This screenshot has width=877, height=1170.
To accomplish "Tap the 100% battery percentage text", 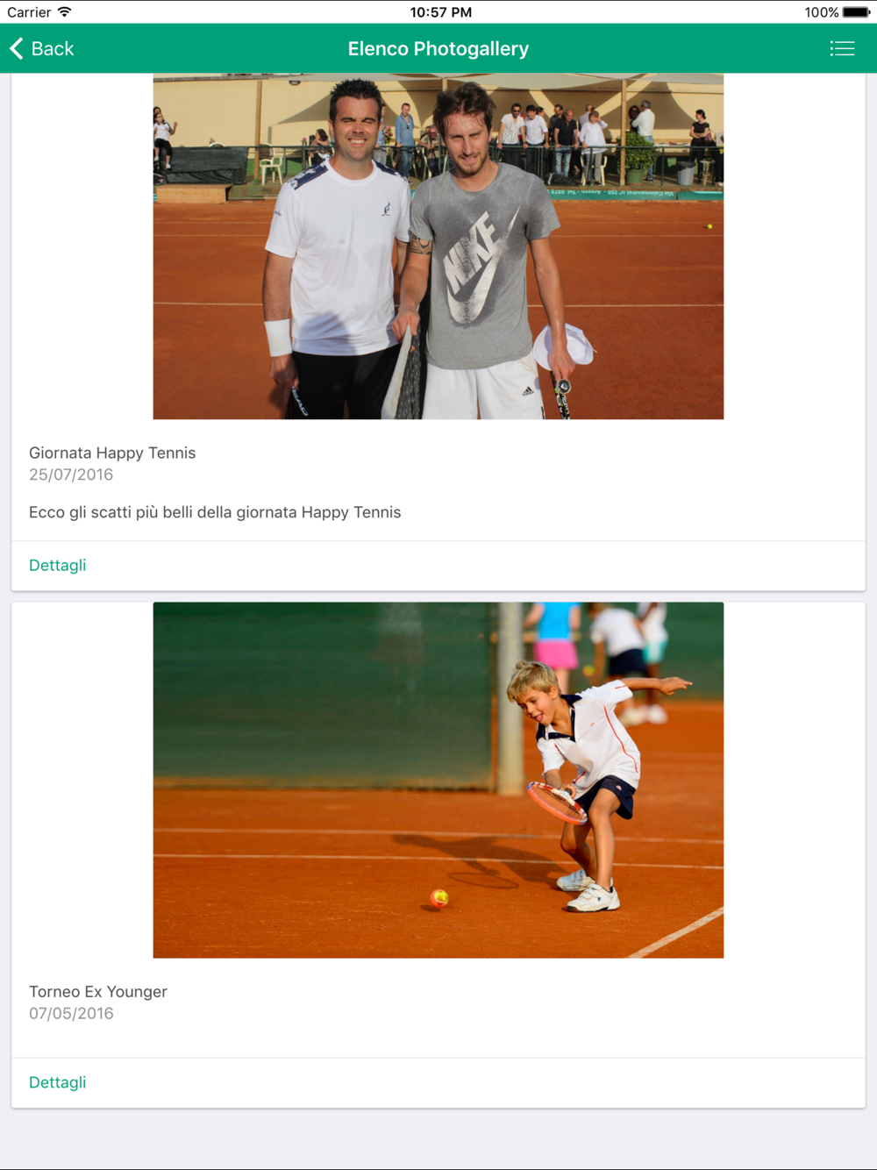I will point(822,12).
